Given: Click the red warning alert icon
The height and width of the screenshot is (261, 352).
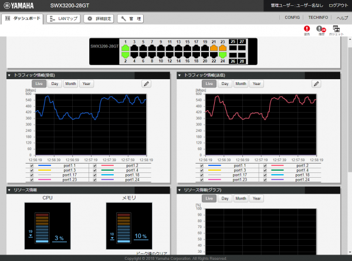Looking at the screenshot, I should 306,28.
